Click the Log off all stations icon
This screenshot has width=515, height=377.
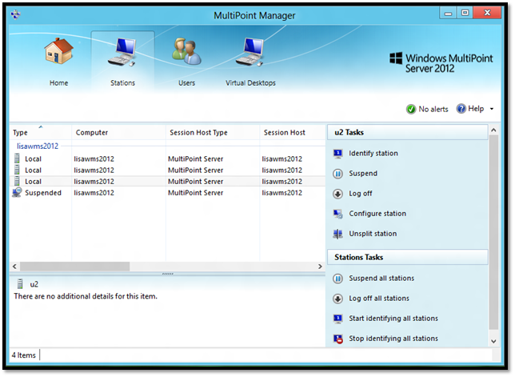pos(337,299)
